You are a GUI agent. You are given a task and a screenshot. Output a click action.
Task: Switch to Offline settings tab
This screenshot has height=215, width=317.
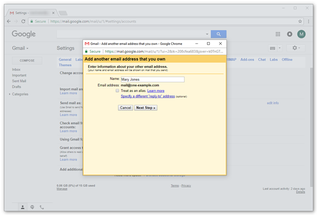pos(287,59)
